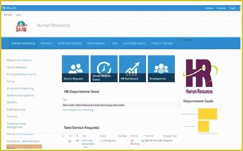The image size is (243, 151).
Task: Sort requests by Status column header
Action: [x=103, y=136]
